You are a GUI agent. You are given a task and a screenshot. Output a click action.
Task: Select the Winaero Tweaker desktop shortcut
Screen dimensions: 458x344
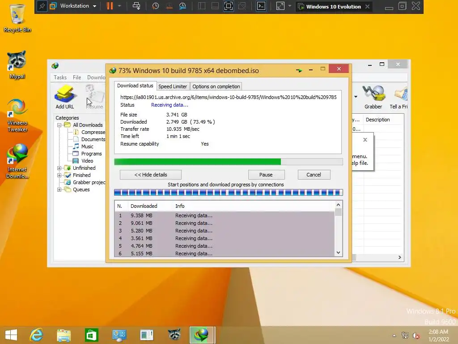click(17, 116)
